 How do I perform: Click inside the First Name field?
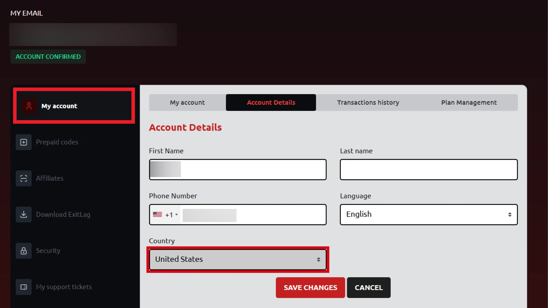[237, 169]
